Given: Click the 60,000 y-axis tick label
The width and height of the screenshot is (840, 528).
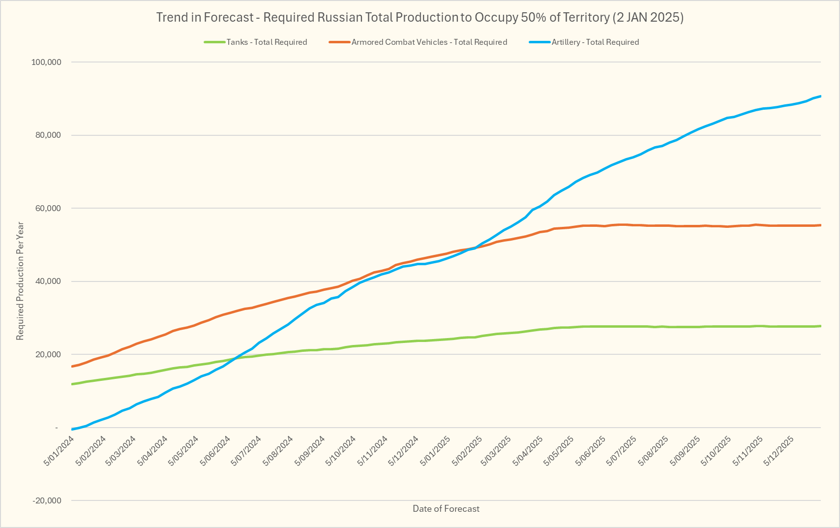Looking at the screenshot, I should point(48,208).
